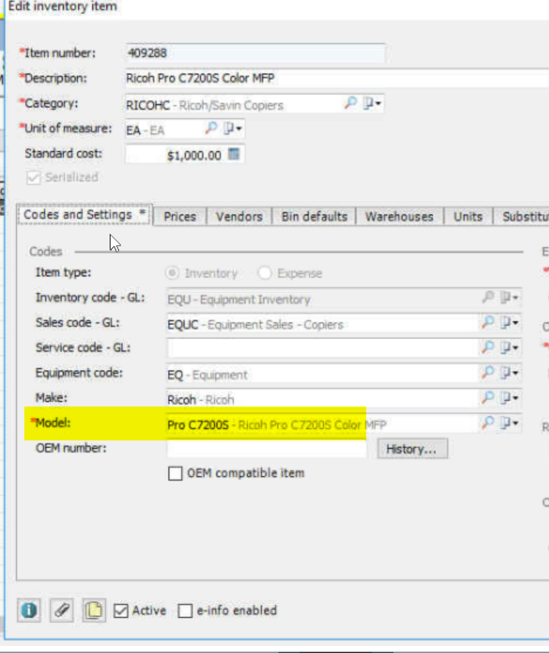The width and height of the screenshot is (549, 653).
Task: Look up Service code GL magnifier
Action: pyautogui.click(x=488, y=347)
